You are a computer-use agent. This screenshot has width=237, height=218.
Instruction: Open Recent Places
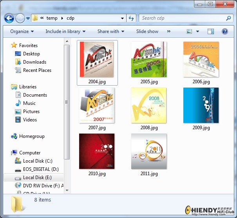point(37,70)
